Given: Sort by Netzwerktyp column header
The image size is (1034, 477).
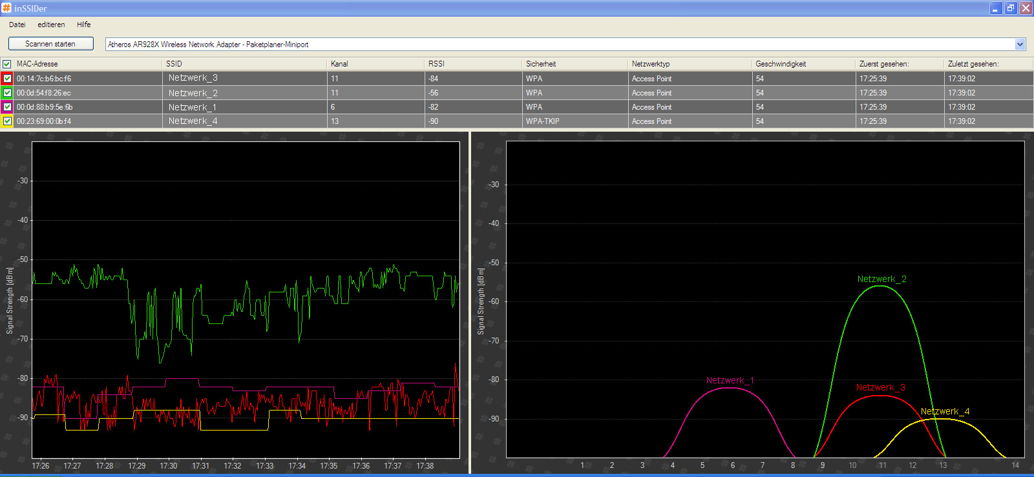Looking at the screenshot, I should point(690,64).
